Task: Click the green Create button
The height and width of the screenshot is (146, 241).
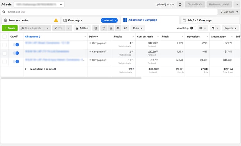Action: 10,28
